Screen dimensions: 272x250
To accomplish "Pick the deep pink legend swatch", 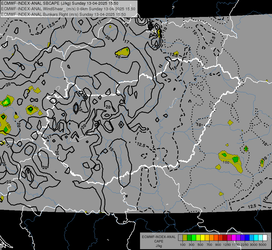I will pos(229,238).
